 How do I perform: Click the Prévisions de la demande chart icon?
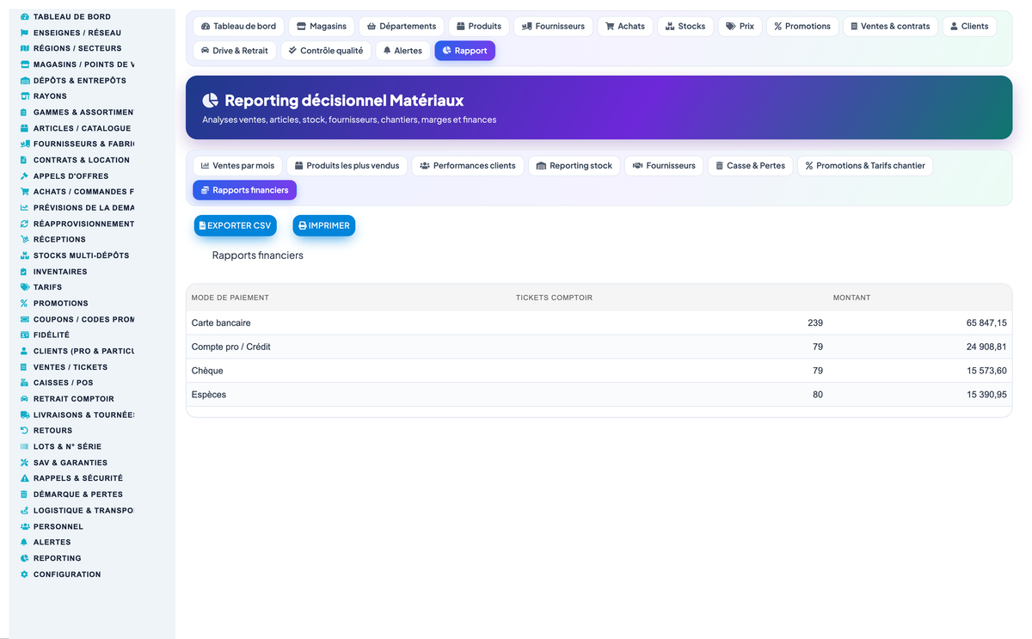(24, 207)
